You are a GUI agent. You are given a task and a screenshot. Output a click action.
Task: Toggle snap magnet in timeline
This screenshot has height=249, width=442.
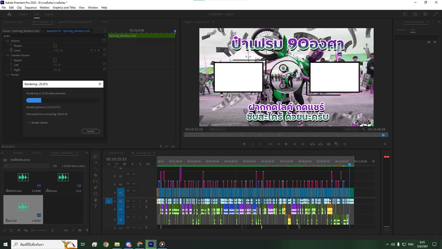116,164
